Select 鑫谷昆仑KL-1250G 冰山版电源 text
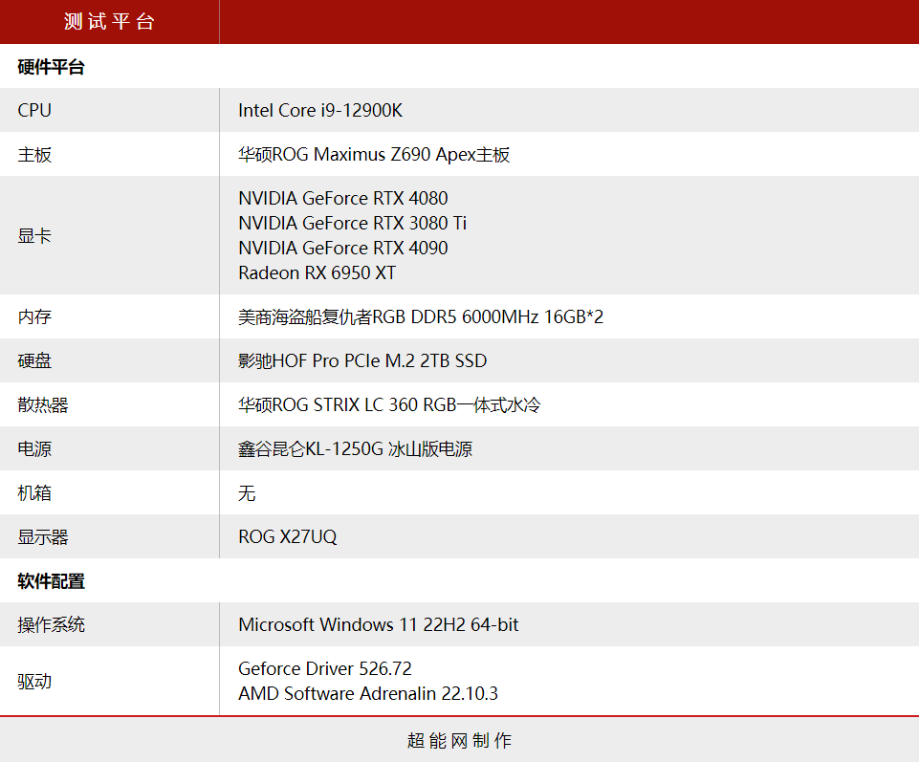 355,448
